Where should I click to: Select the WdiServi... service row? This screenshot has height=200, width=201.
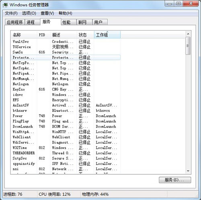(x=66, y=142)
